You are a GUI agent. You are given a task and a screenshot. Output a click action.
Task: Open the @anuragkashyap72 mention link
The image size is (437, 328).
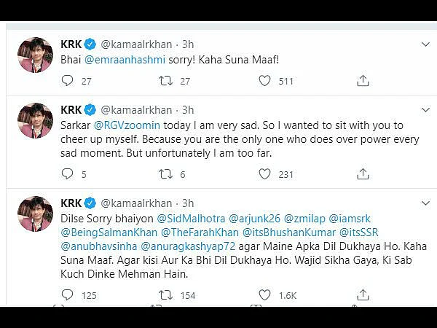click(188, 246)
